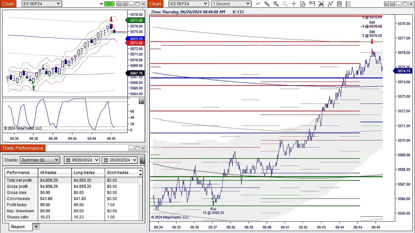The image size is (415, 233).
Task: Open the Data Box icon
Action: point(303,4)
